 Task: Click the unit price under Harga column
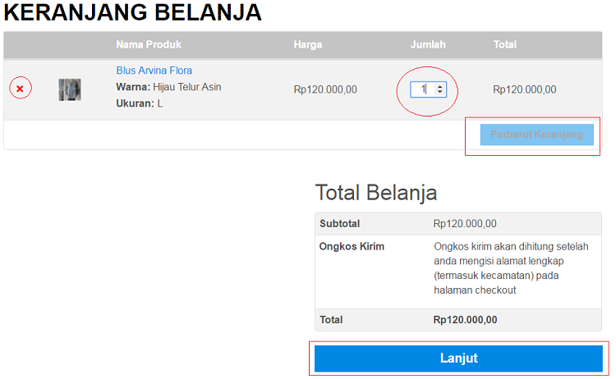point(325,89)
